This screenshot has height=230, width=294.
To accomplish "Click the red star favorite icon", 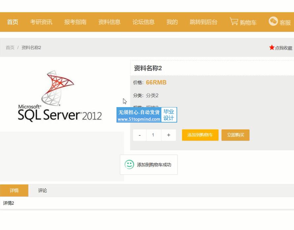I will [x=272, y=47].
